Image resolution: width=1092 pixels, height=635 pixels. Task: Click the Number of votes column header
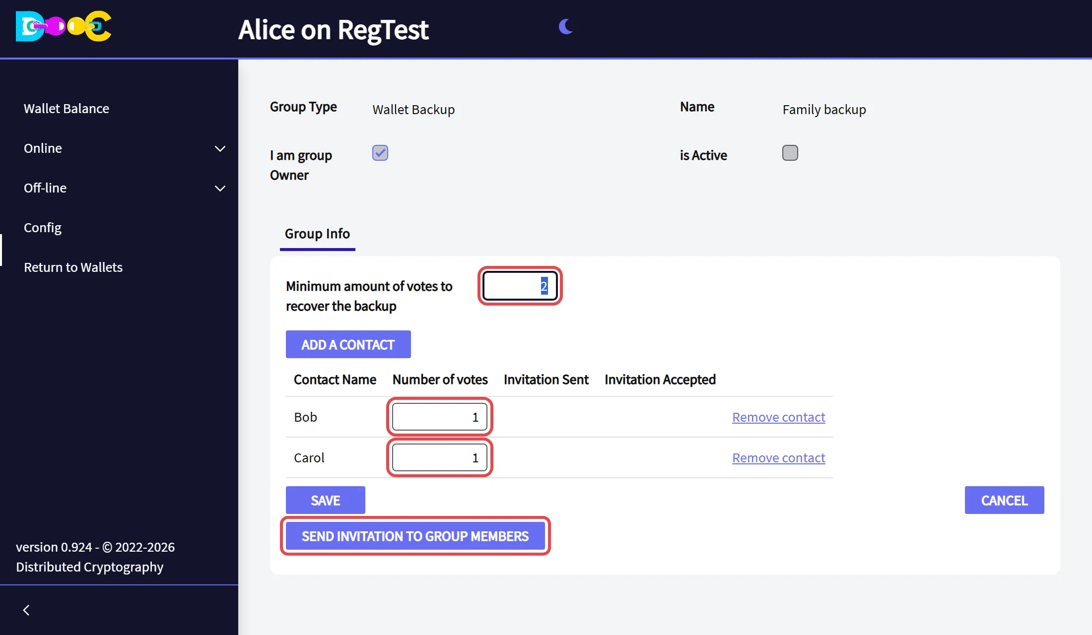coord(440,380)
